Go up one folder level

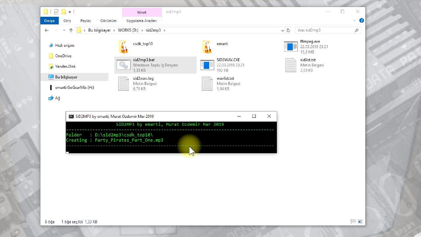71,30
